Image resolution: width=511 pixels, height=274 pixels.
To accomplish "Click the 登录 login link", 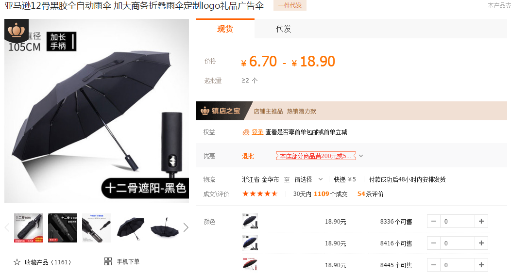I will point(257,132).
